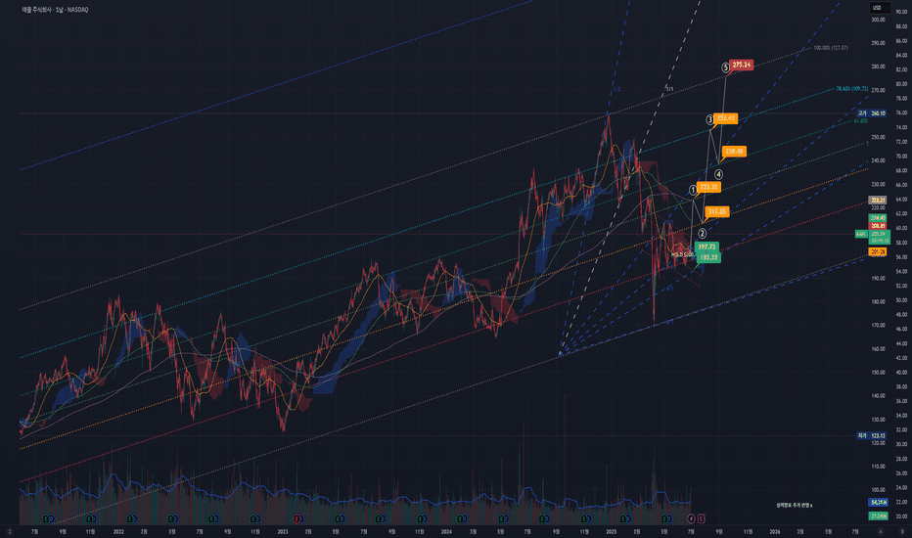Toggle the A auto-scale button on price axis
912x538 pixels.
(880, 531)
